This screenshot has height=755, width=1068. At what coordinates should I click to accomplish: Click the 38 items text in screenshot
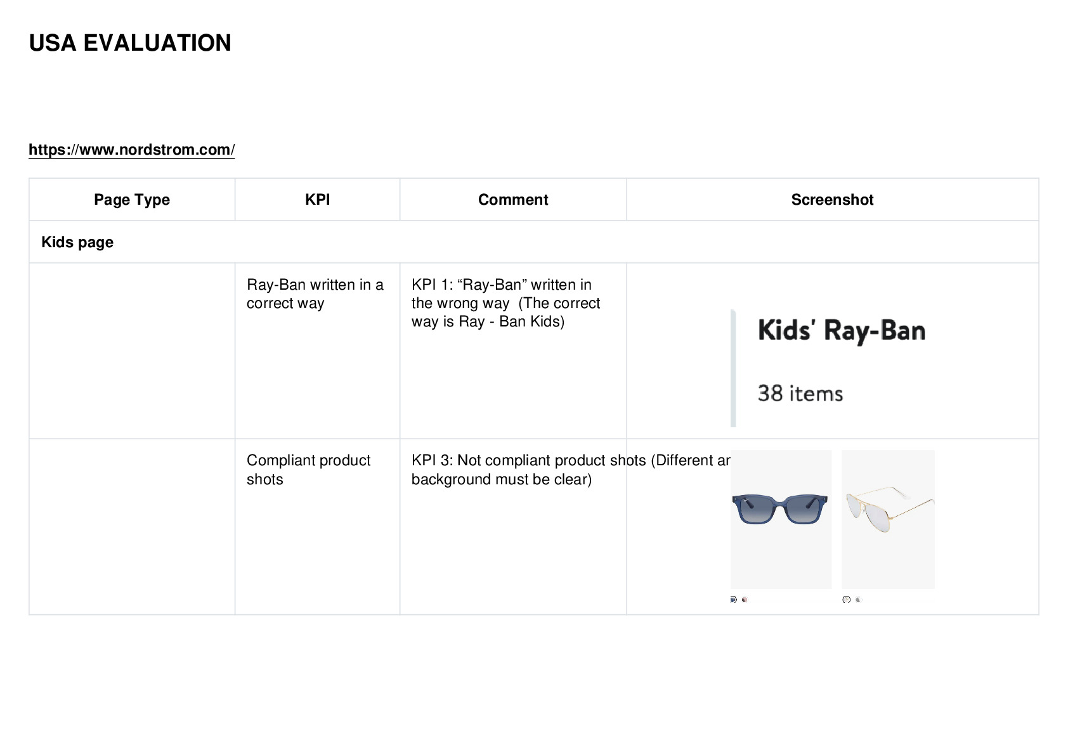800,393
